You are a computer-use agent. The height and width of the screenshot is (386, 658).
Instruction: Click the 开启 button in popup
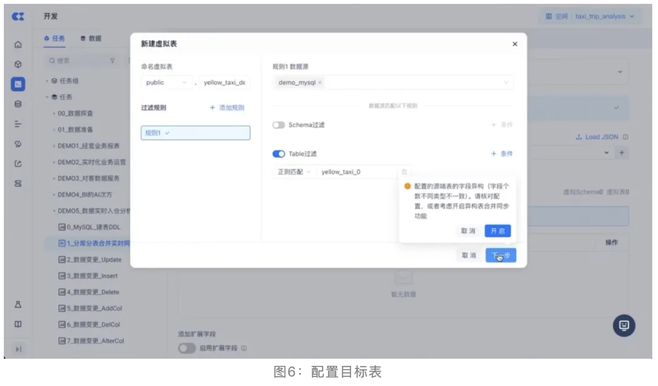point(498,231)
